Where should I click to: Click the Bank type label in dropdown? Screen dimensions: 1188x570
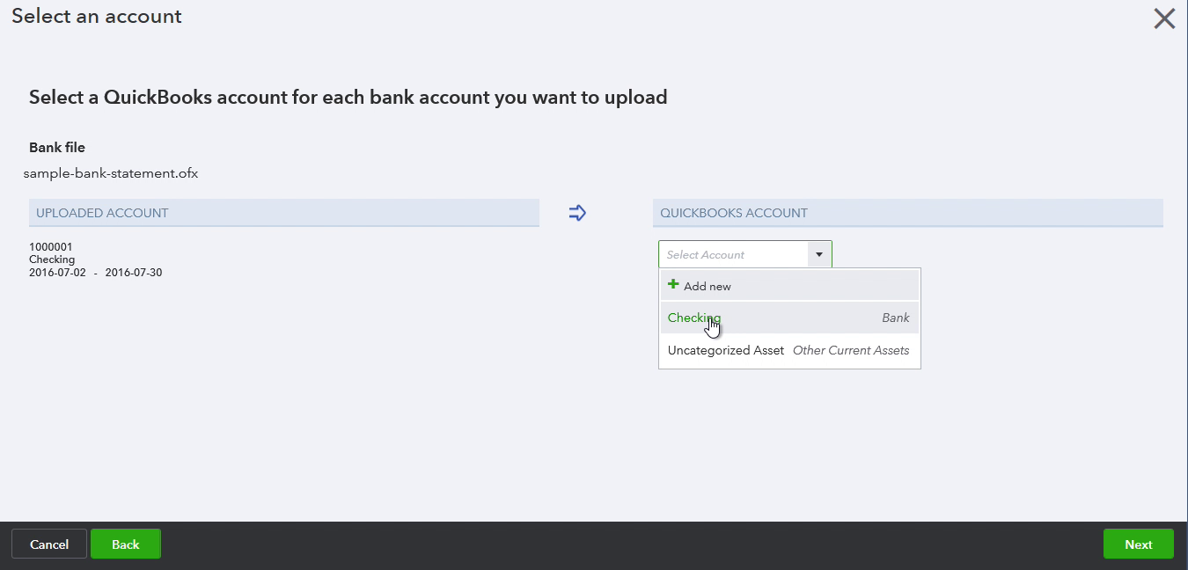pos(896,318)
